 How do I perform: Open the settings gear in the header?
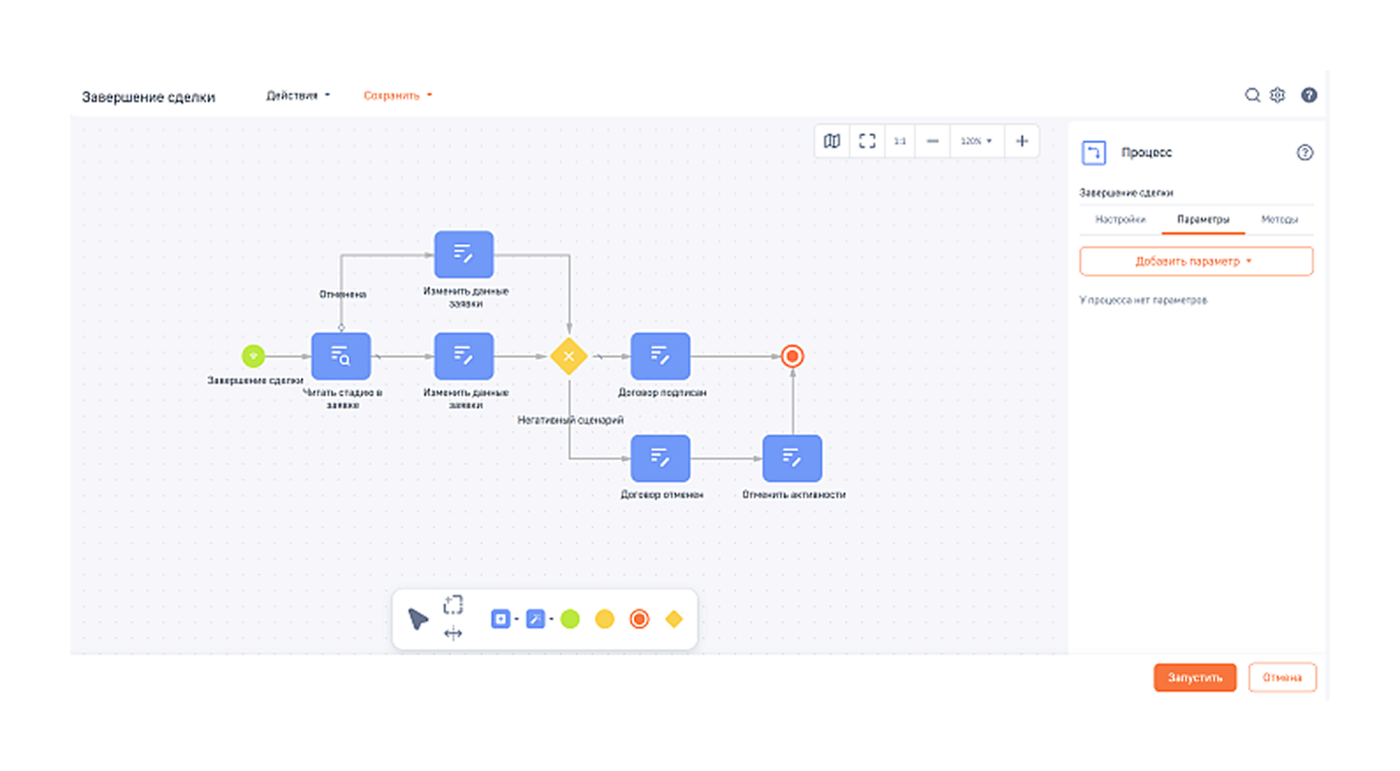(x=1278, y=95)
